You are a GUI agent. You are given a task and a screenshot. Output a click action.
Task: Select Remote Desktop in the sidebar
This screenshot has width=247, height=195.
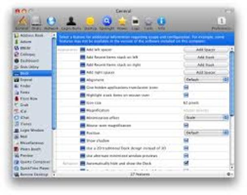32,174
